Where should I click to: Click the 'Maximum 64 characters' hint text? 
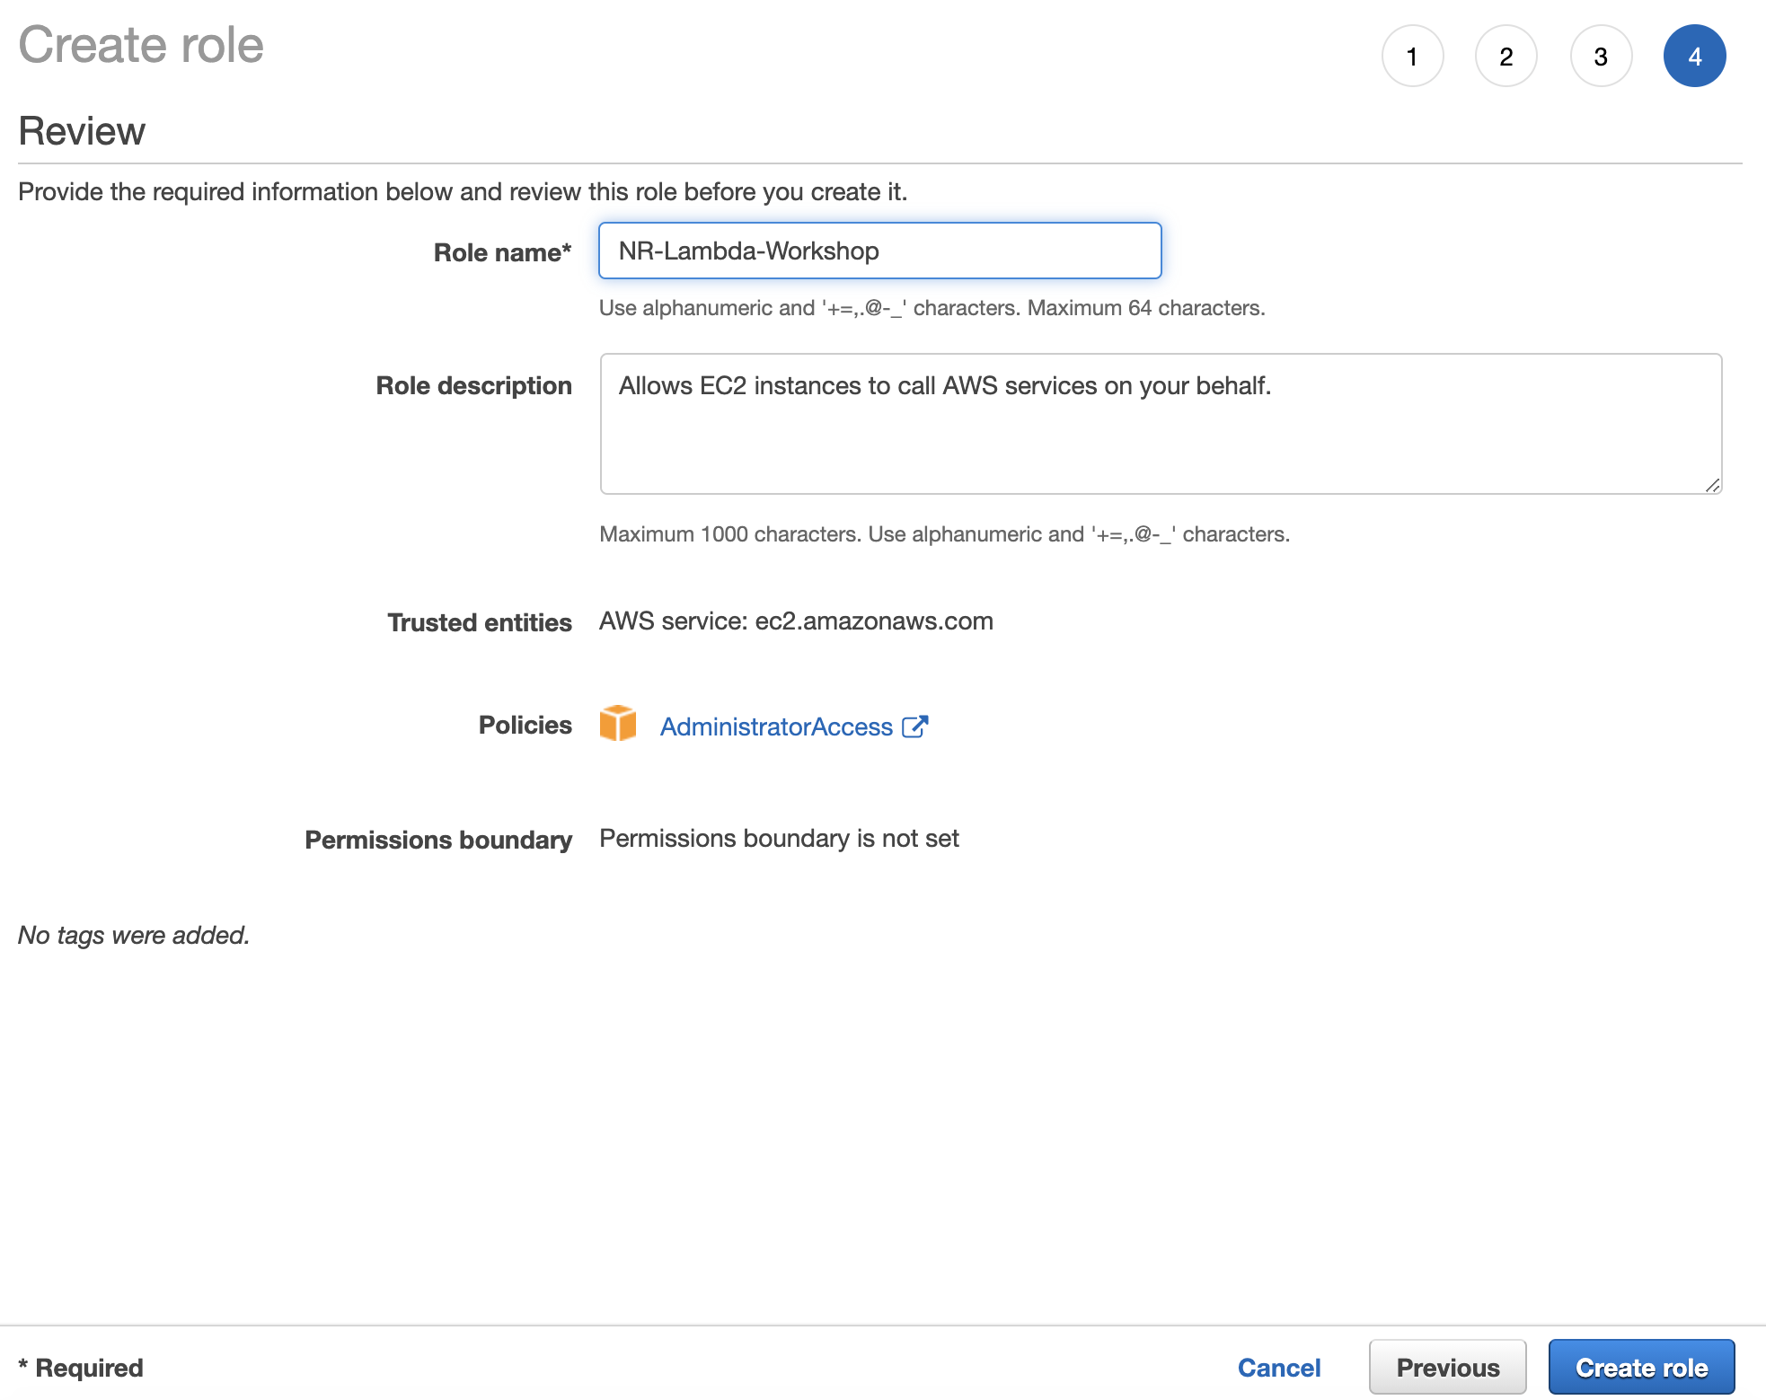(1145, 308)
